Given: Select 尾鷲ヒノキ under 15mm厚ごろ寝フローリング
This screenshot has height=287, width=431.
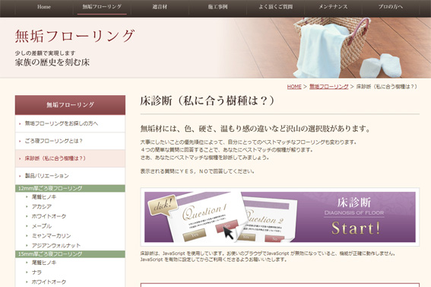Looking at the screenshot, I should pyautogui.click(x=44, y=263).
